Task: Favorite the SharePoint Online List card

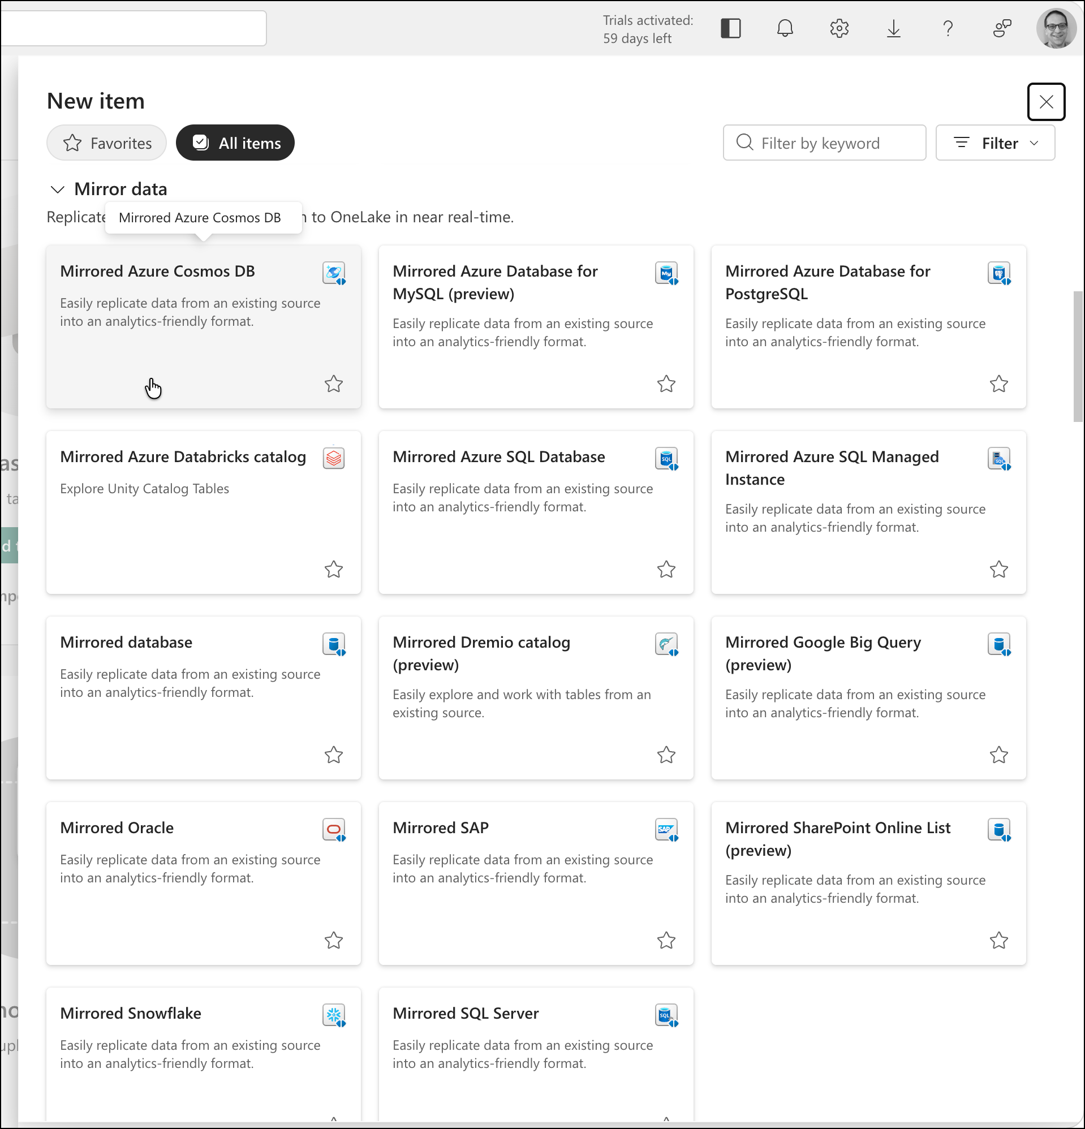Action: click(998, 940)
